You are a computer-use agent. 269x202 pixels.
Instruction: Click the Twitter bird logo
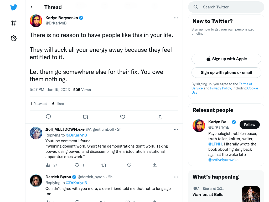pyautogui.click(x=14, y=7)
